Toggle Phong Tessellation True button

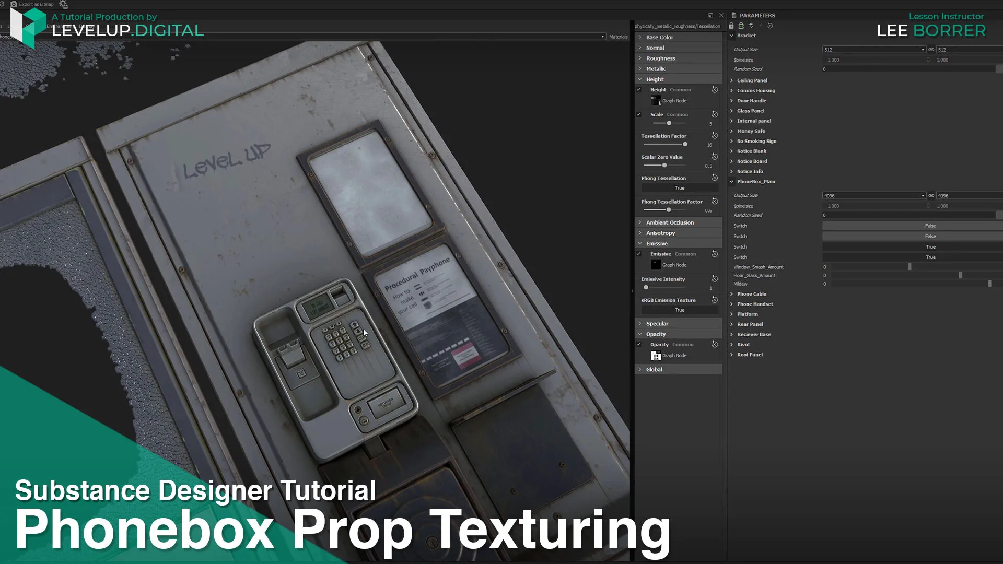[x=679, y=188]
